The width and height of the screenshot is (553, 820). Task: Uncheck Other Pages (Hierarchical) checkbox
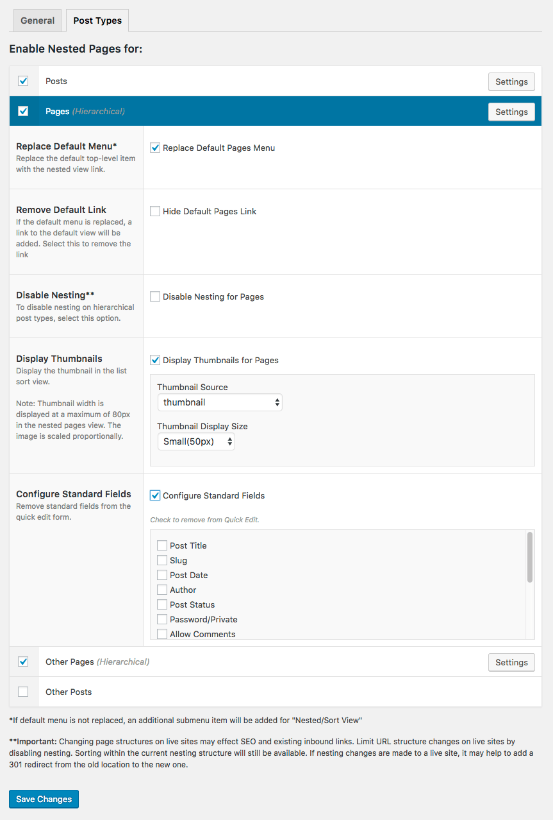click(x=23, y=662)
